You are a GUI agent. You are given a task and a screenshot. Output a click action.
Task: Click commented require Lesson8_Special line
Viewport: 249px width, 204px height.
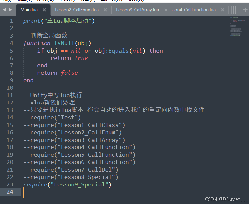71,177
